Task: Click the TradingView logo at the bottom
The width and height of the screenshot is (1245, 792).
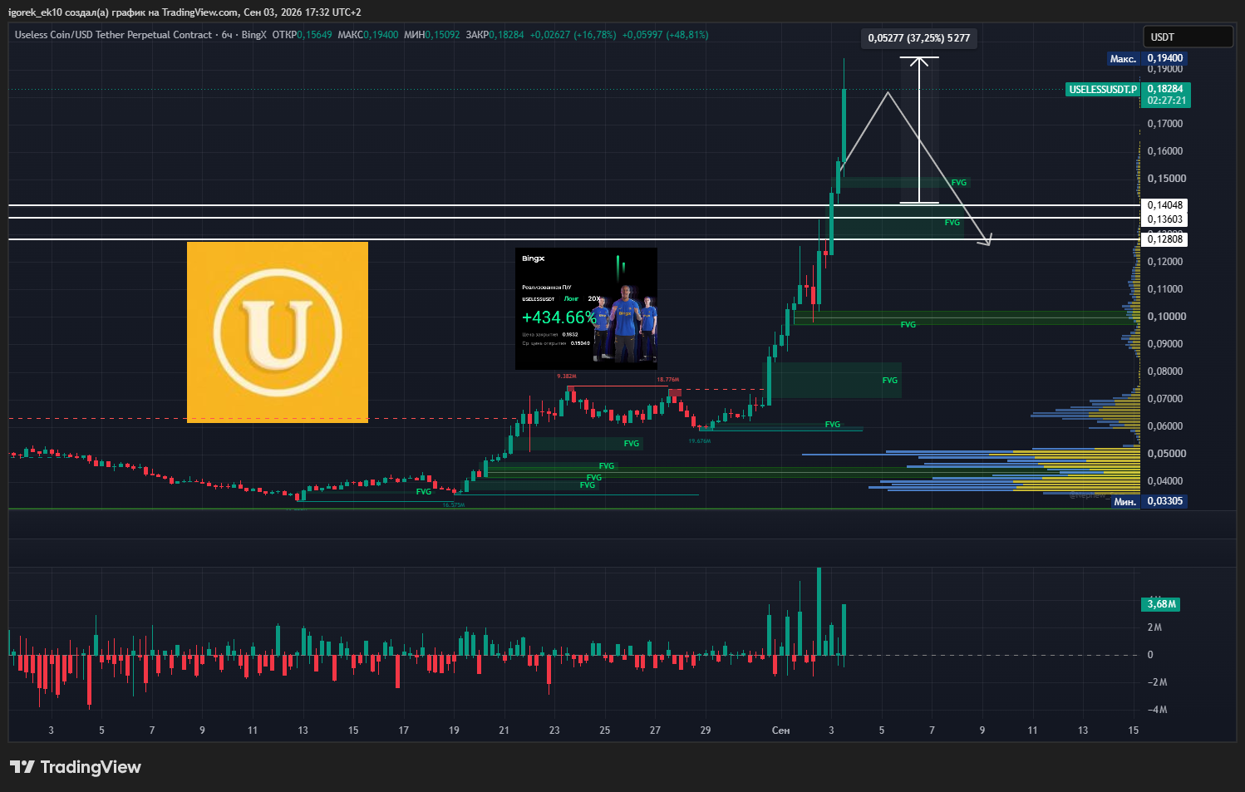Action: click(x=76, y=767)
